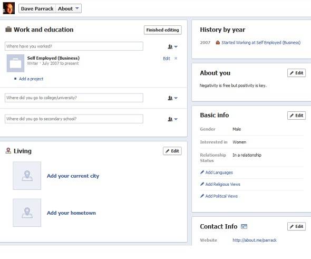
Task: Click the 'In a relationship' status text
Action: tap(247, 155)
